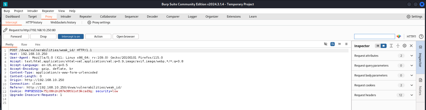This screenshot has width=426, height=110.
Task: Select the Pretty view tab
Action: pyautogui.click(x=10, y=44)
